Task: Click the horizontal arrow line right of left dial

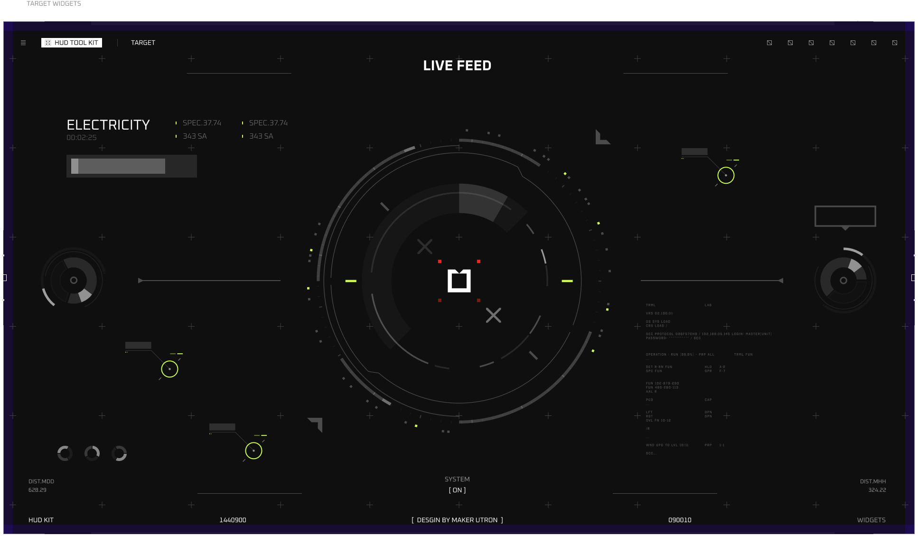Action: [209, 281]
